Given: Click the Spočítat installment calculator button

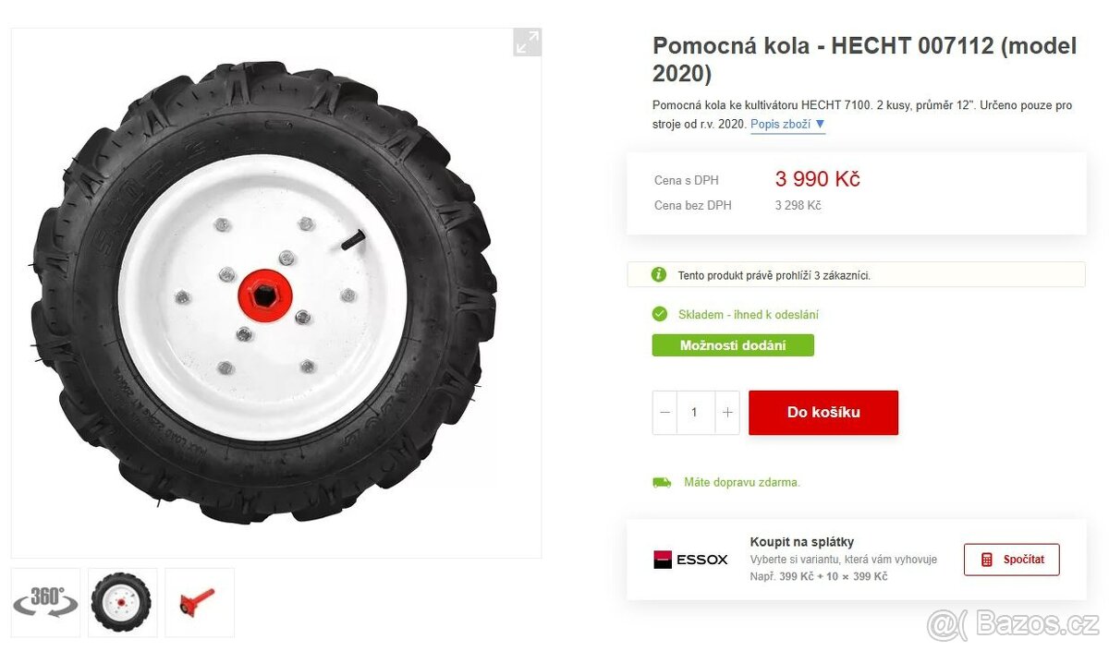Looking at the screenshot, I should [x=1011, y=560].
